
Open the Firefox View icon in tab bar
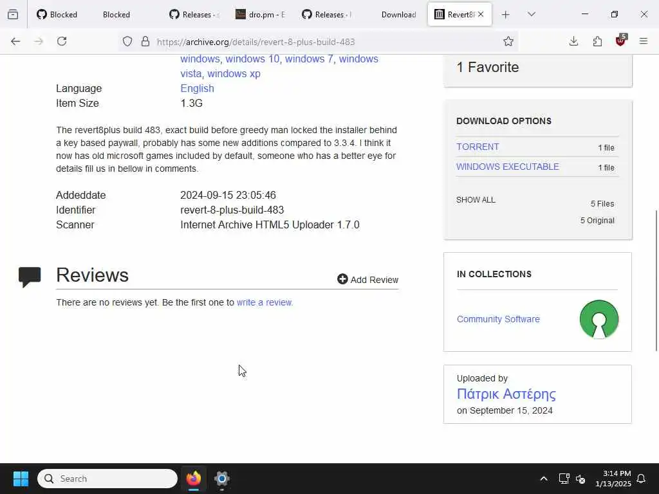(x=13, y=14)
